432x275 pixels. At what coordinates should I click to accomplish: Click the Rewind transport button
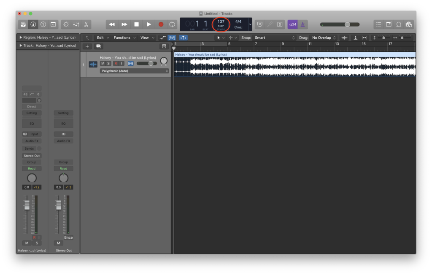click(x=112, y=24)
